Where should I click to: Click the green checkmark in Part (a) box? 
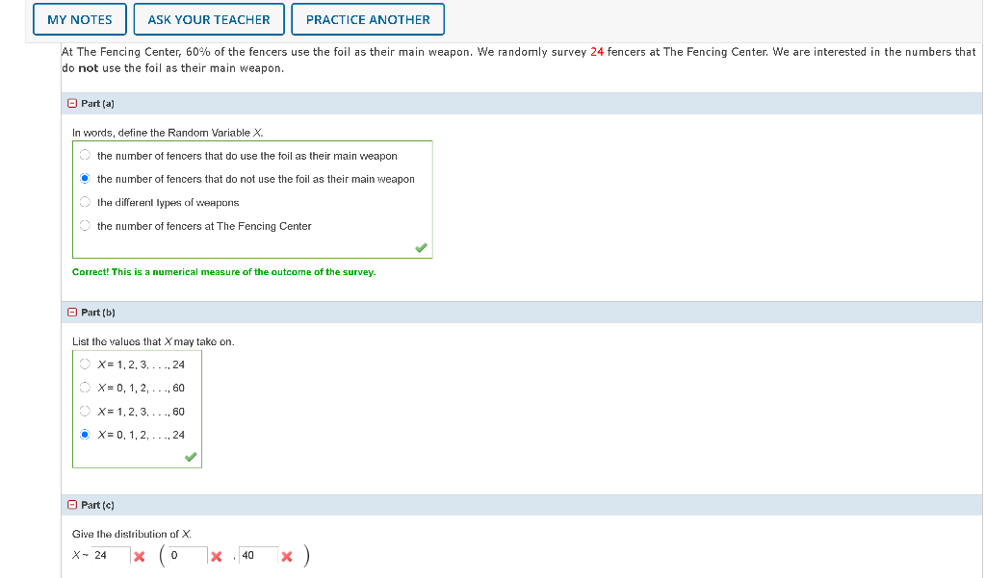tap(422, 248)
